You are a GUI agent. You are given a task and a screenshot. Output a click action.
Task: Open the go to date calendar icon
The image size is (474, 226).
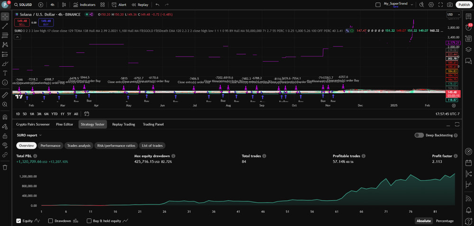click(87, 114)
